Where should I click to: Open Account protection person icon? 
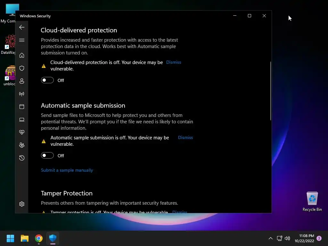pos(22,81)
